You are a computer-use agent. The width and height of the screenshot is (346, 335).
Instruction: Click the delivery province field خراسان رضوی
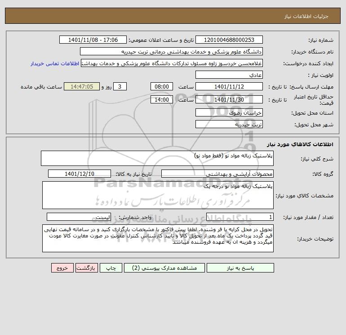[x=229, y=112]
